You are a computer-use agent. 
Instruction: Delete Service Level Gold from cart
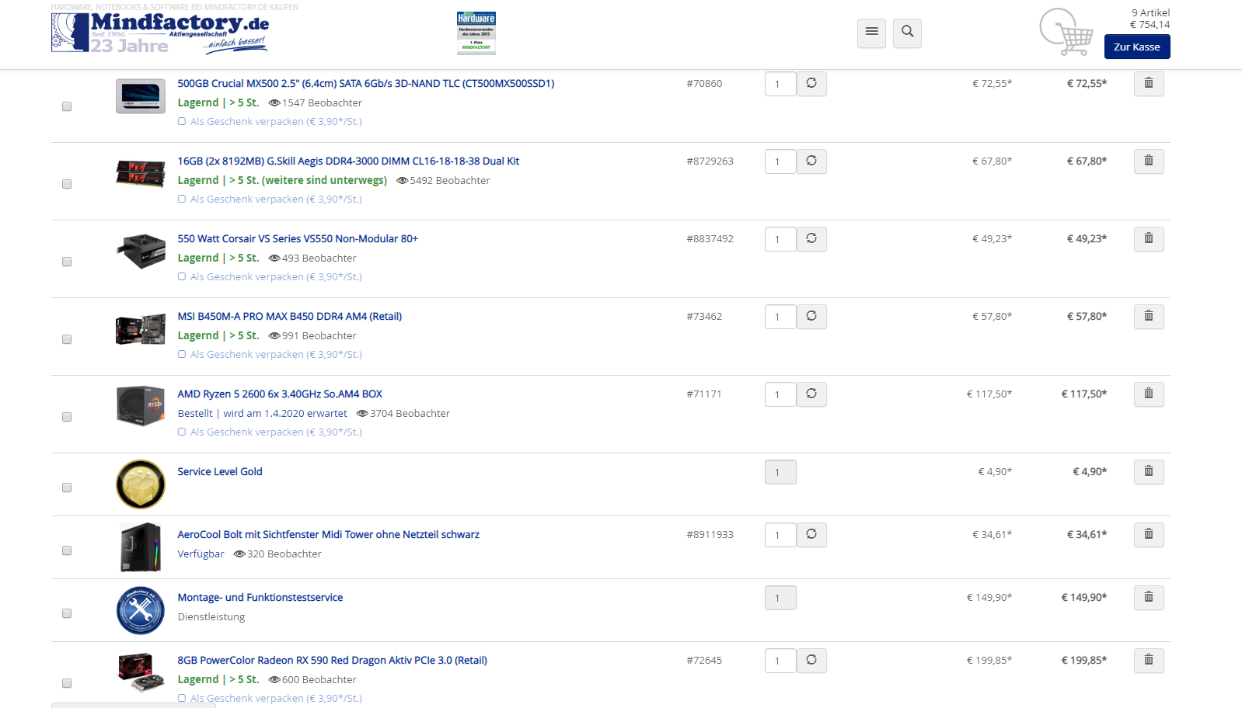click(x=1149, y=472)
